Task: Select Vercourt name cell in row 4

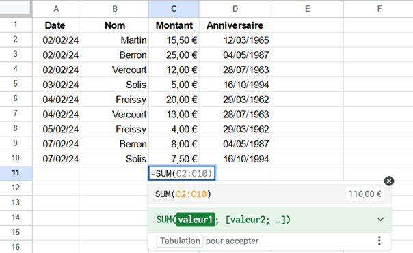Action: point(115,70)
